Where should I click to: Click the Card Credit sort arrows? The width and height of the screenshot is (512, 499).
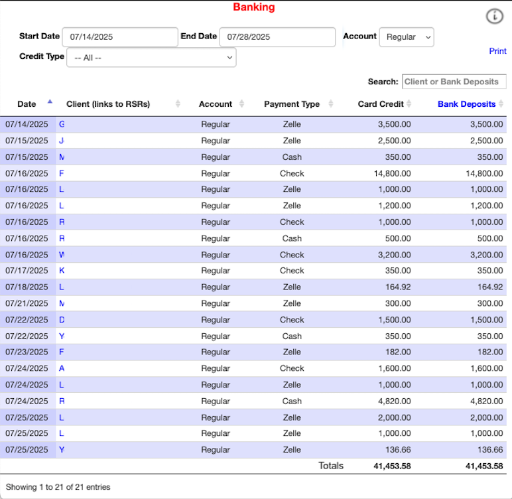click(409, 104)
